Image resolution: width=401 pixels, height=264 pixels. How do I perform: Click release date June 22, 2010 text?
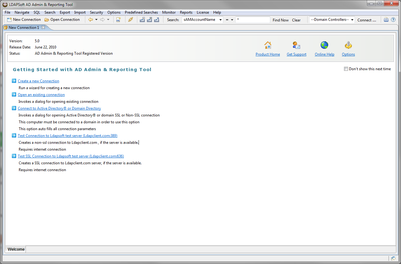pos(45,47)
